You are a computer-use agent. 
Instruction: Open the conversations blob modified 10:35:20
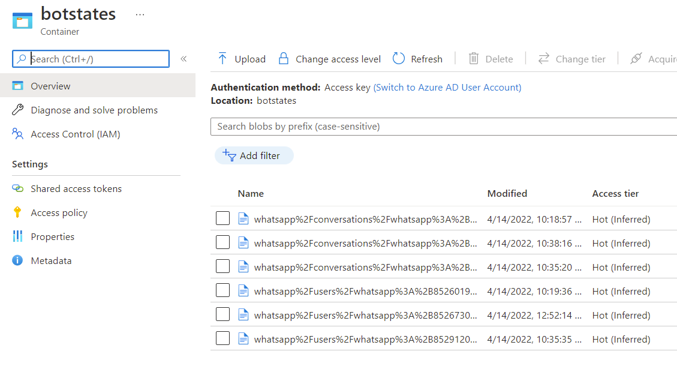pos(366,267)
